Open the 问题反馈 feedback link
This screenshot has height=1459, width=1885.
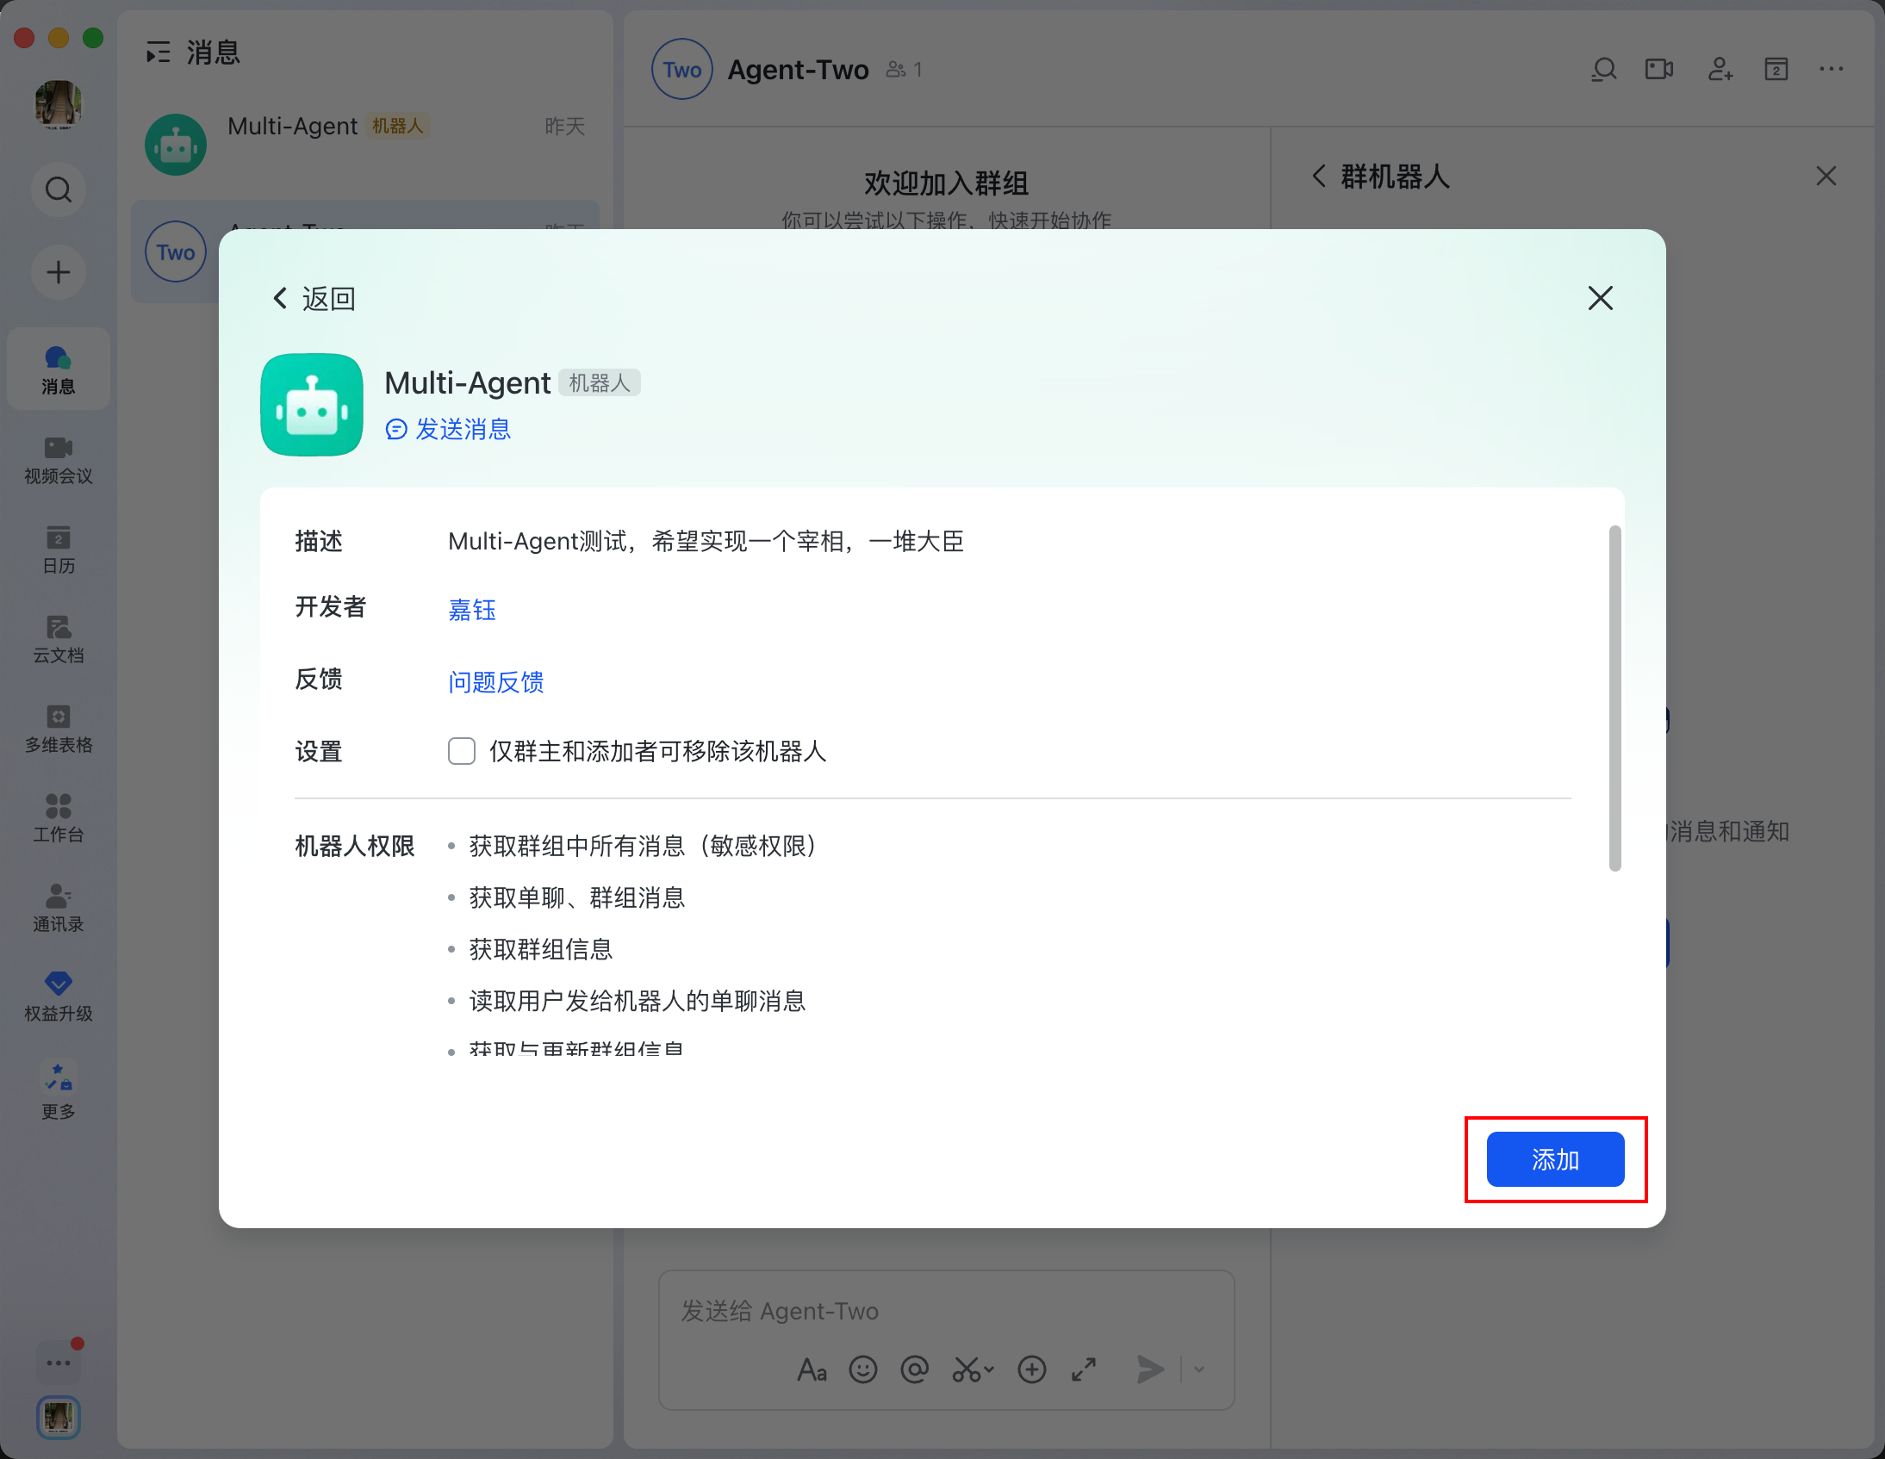495,681
